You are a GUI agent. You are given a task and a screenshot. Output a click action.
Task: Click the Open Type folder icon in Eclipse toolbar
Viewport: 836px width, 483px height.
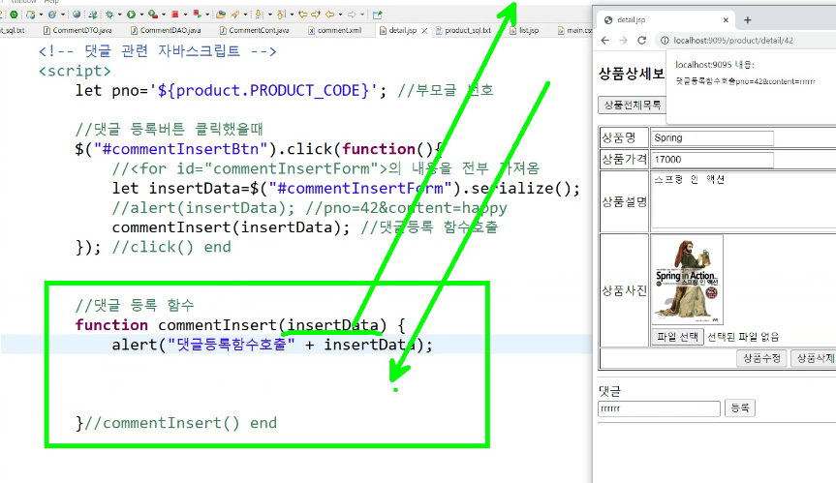(x=220, y=15)
